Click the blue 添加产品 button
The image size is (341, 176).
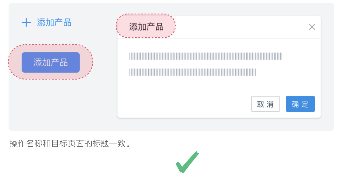coord(50,62)
